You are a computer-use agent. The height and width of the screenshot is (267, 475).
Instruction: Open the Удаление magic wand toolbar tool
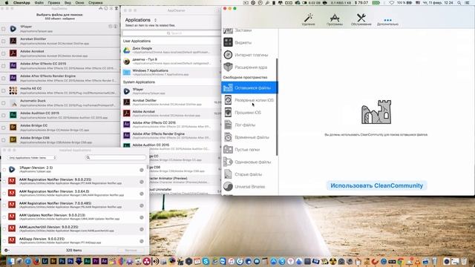[309, 19]
